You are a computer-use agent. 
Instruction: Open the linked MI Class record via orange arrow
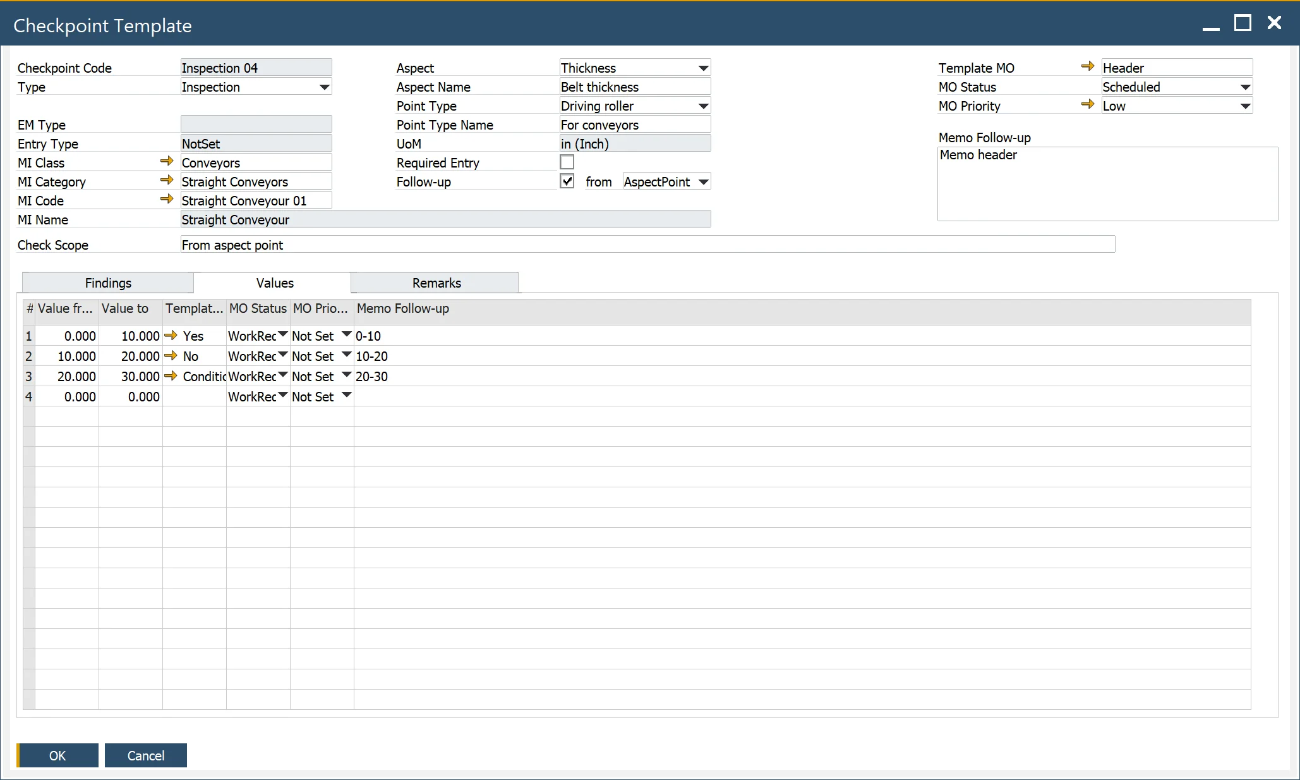167,161
